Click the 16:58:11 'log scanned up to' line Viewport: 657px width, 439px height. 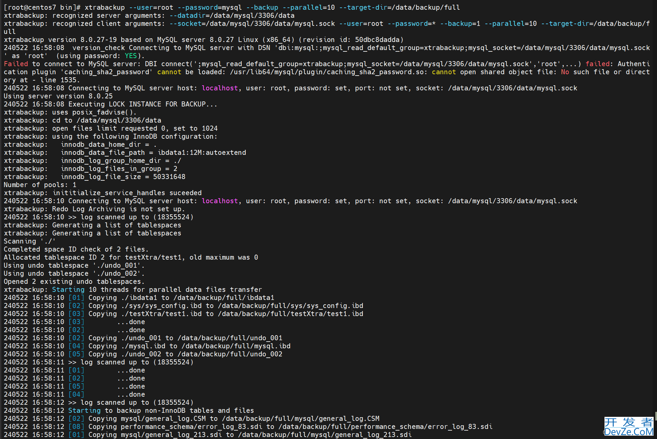(99, 362)
